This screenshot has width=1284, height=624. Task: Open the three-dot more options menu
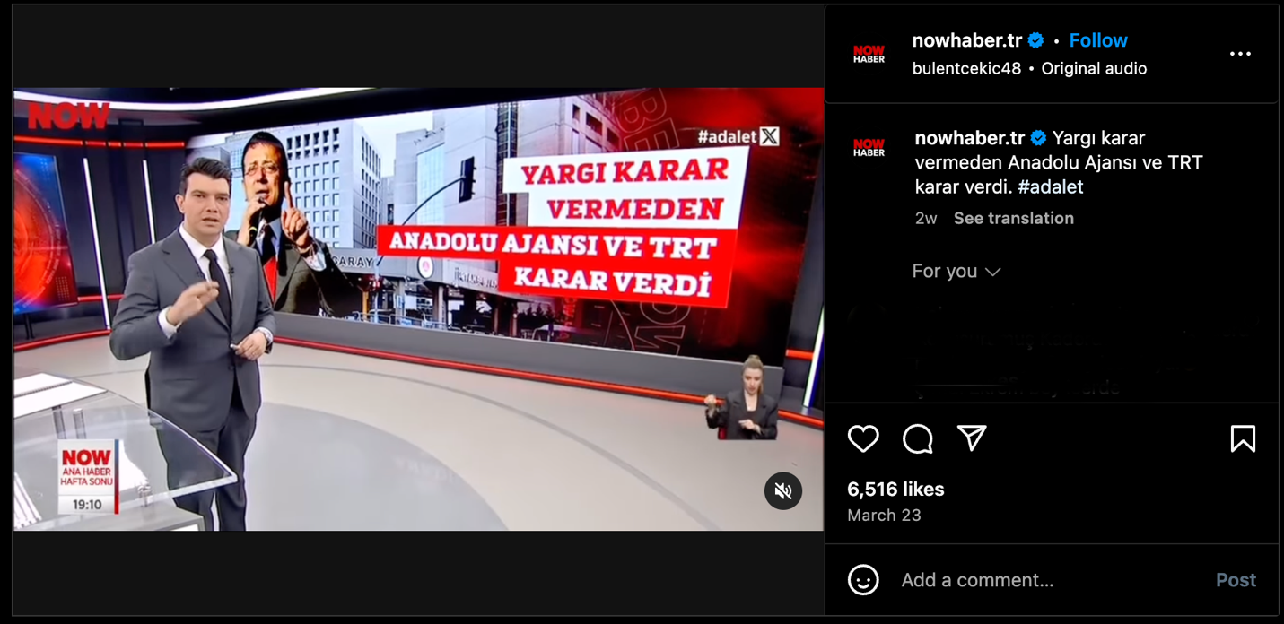coord(1240,54)
